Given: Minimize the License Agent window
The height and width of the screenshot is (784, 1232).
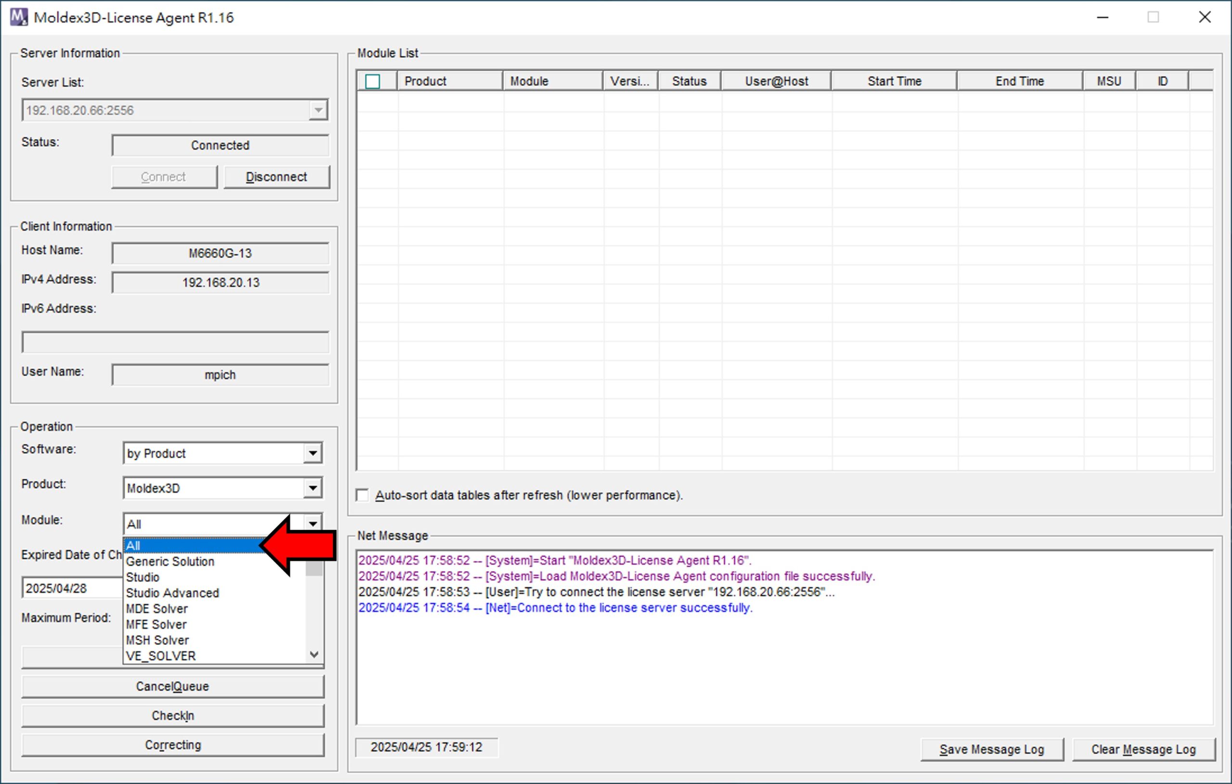Looking at the screenshot, I should [1103, 17].
